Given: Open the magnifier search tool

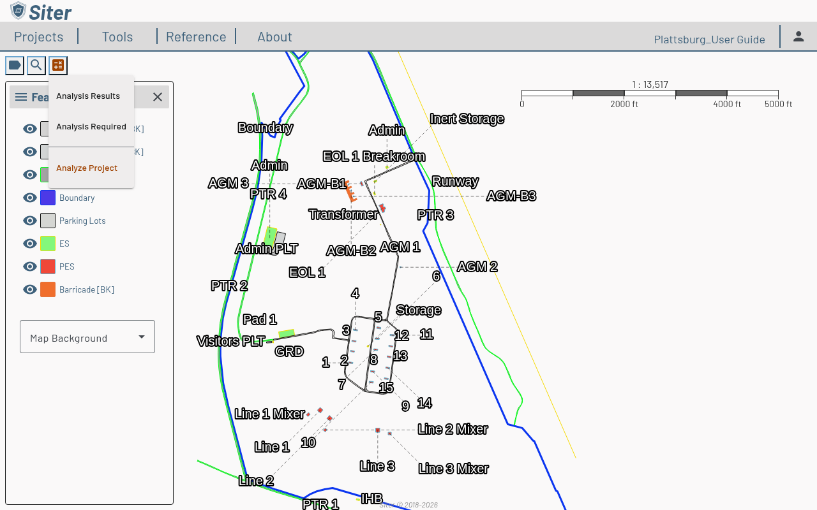Looking at the screenshot, I should [x=36, y=65].
